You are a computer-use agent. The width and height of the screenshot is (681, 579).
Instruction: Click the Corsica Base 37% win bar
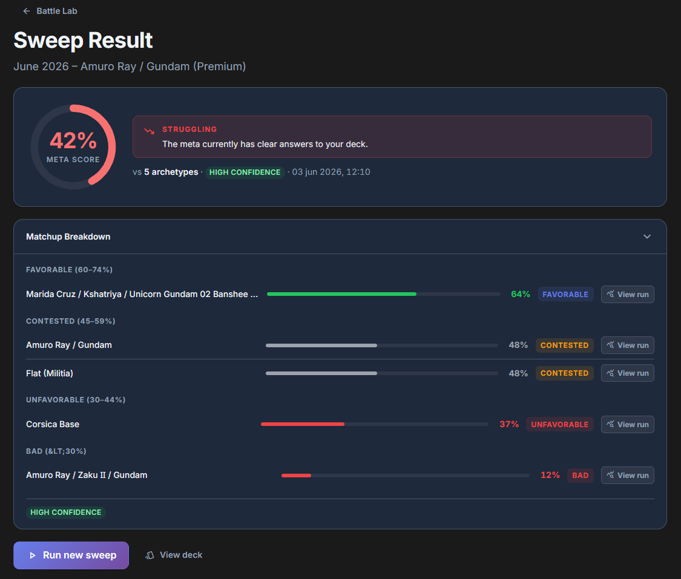point(374,424)
